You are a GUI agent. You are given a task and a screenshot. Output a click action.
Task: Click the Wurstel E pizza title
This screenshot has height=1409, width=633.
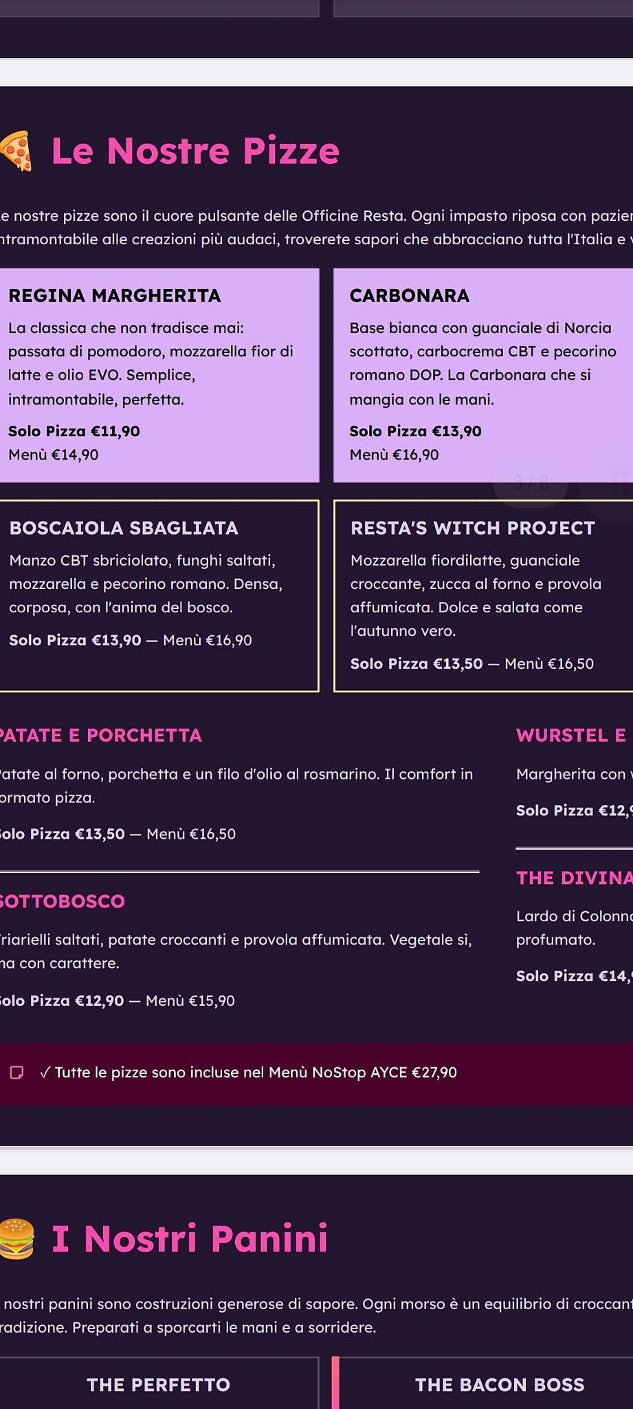pyautogui.click(x=571, y=735)
